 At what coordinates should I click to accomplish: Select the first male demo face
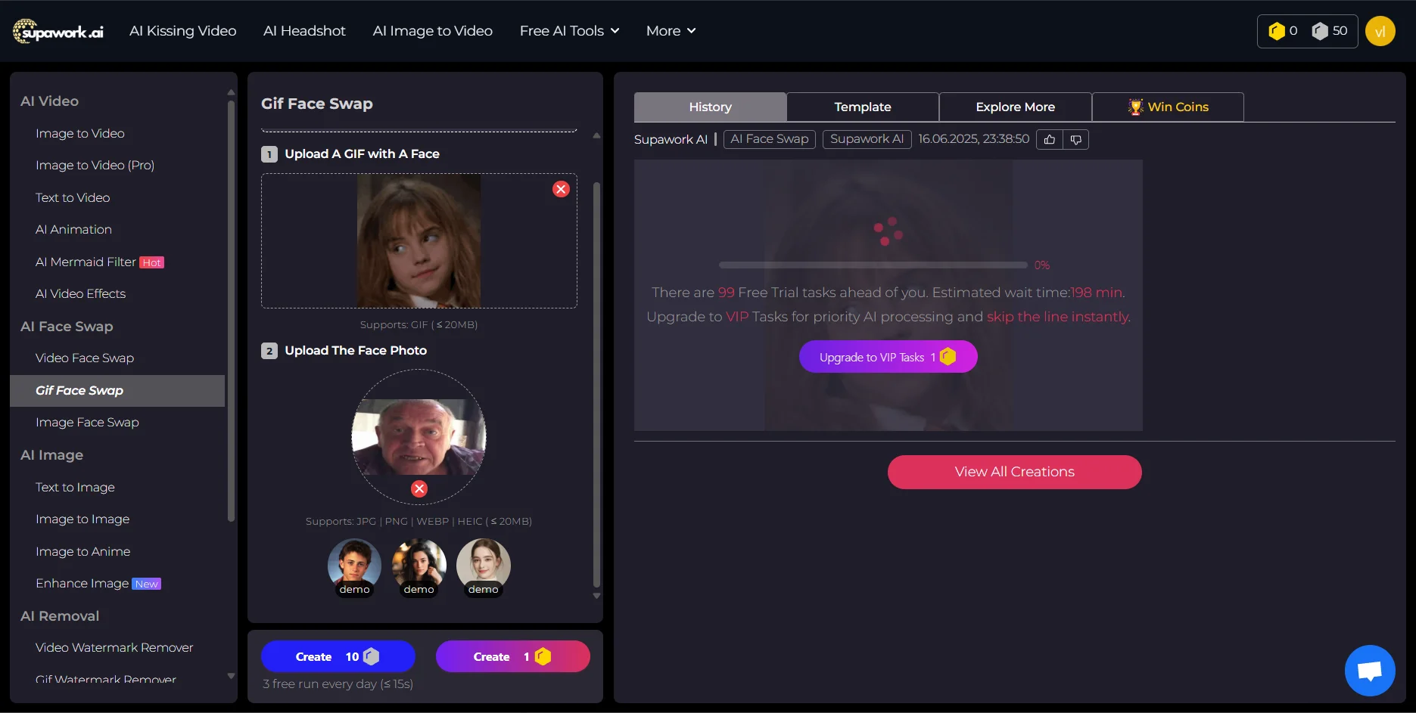pyautogui.click(x=354, y=567)
